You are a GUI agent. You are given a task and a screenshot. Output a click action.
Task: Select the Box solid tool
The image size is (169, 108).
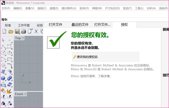click(x=3, y=78)
